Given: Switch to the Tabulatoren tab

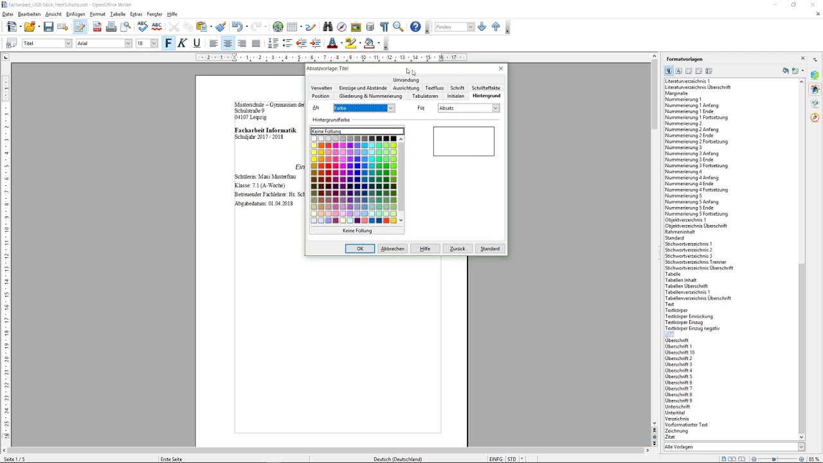Looking at the screenshot, I should [425, 96].
